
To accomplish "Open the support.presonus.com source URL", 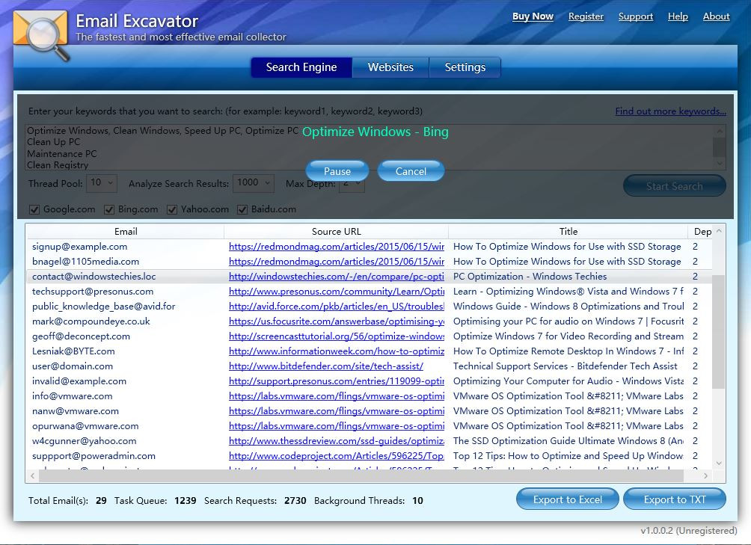I will (336, 381).
